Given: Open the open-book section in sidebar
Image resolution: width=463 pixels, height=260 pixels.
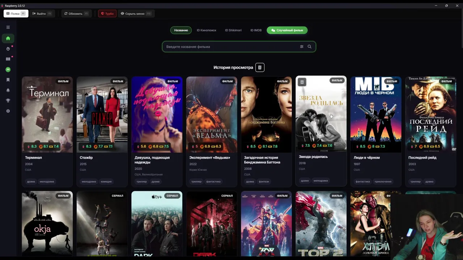Looking at the screenshot, I should point(8,59).
